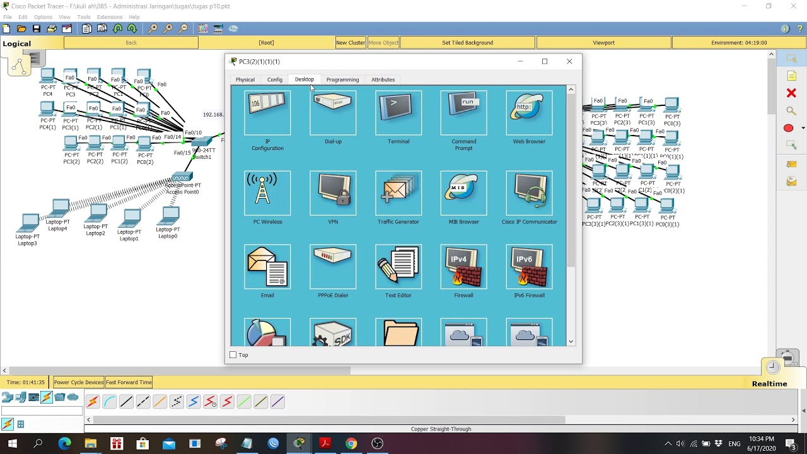Open the MIB Browser app
This screenshot has width=807, height=454.
(x=463, y=193)
